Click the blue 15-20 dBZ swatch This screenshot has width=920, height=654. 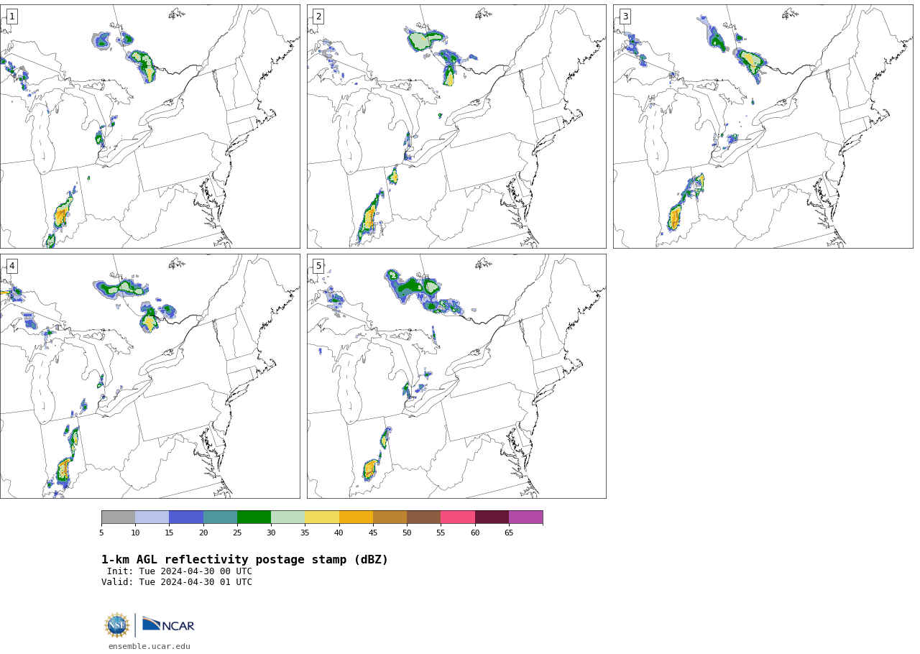186,517
